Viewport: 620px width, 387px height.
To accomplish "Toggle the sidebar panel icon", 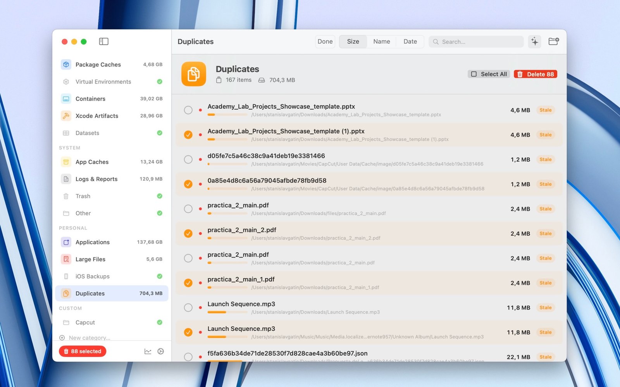I will click(103, 41).
